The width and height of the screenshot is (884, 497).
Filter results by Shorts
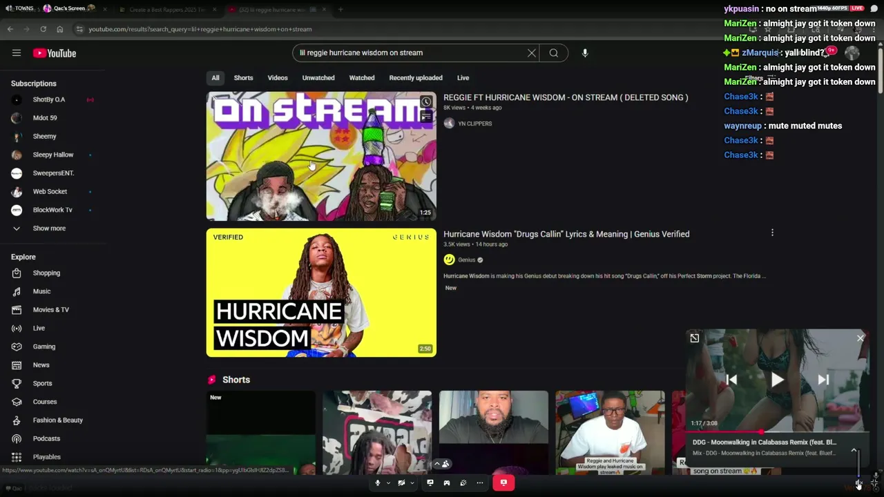243,78
